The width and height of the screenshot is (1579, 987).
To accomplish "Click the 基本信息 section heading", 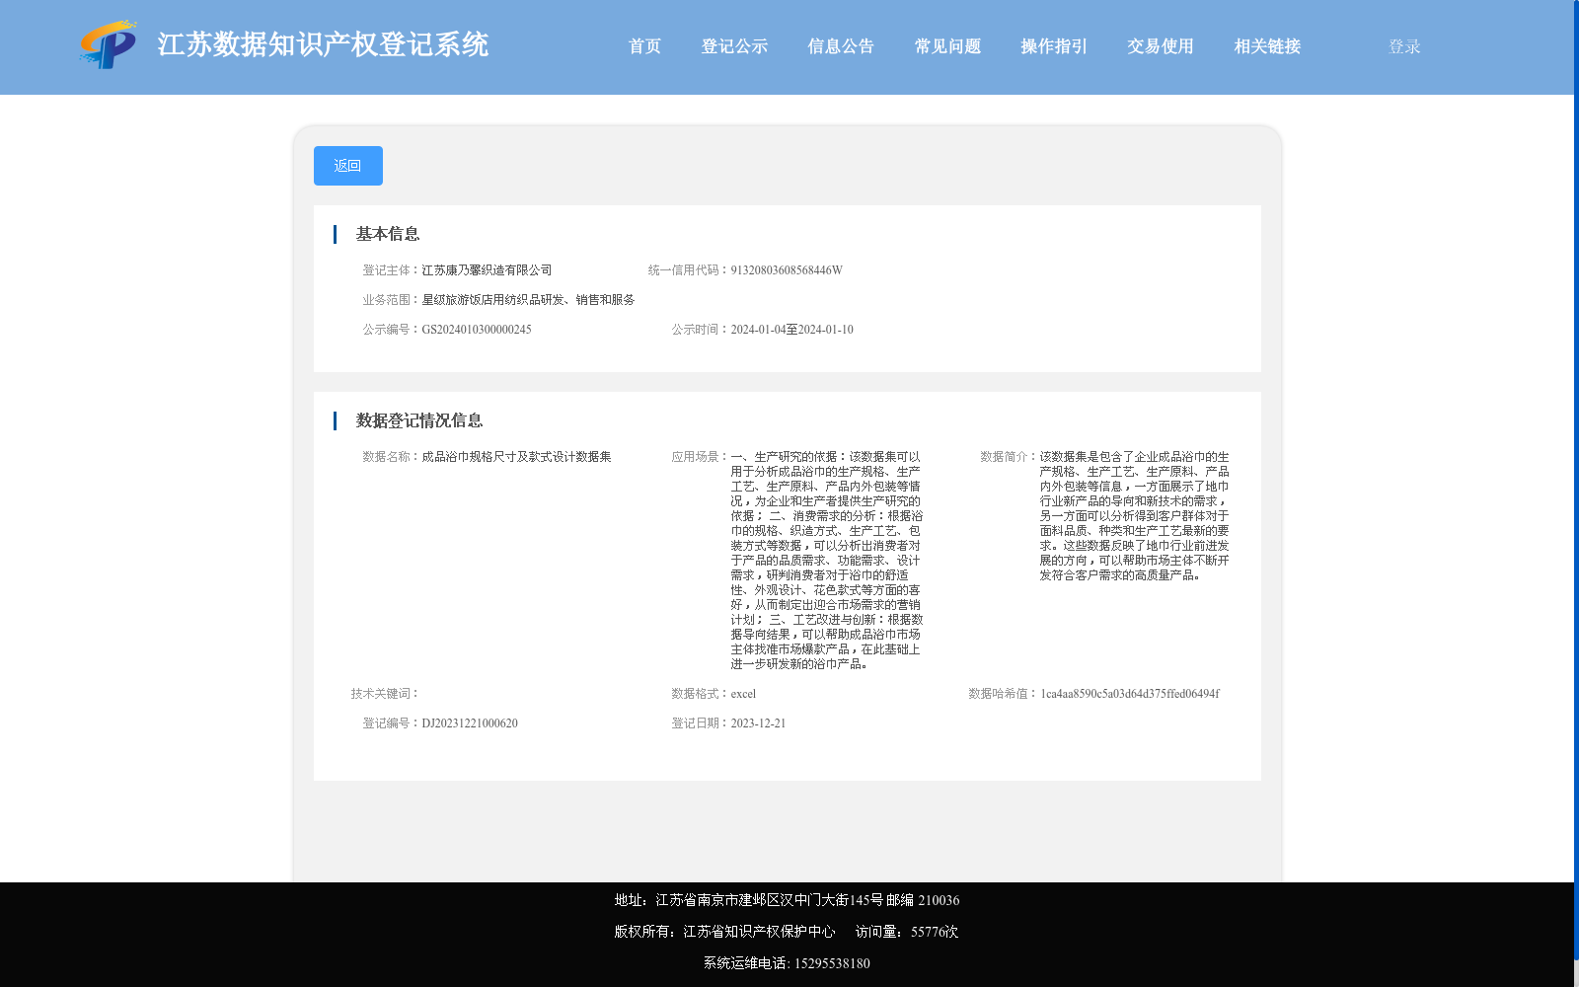I will point(388,234).
